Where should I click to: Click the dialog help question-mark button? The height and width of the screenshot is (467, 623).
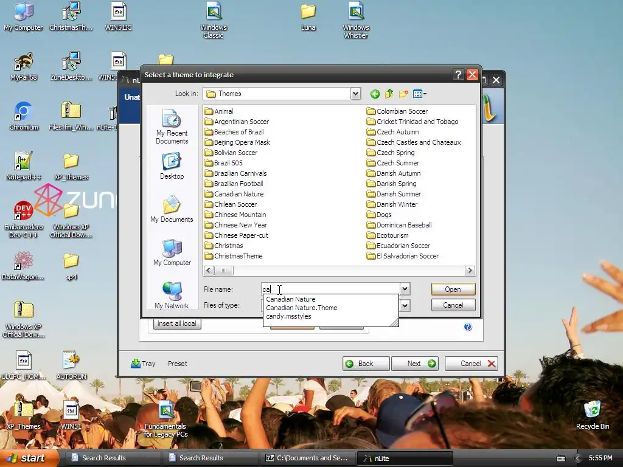click(x=458, y=75)
